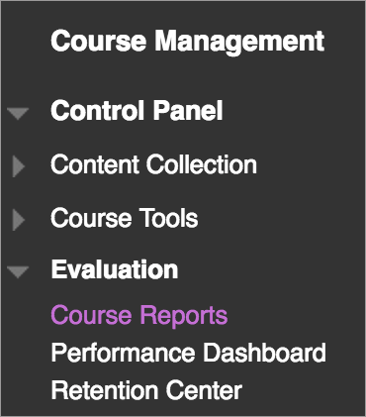Image resolution: width=366 pixels, height=417 pixels.
Task: Click the down-pointing arrow beside Control Panel
Action: 18,114
